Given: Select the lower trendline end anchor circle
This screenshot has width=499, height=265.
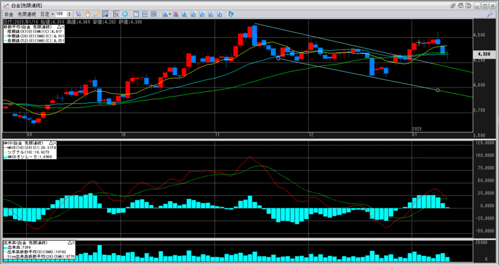Looking at the screenshot, I should pos(438,90).
